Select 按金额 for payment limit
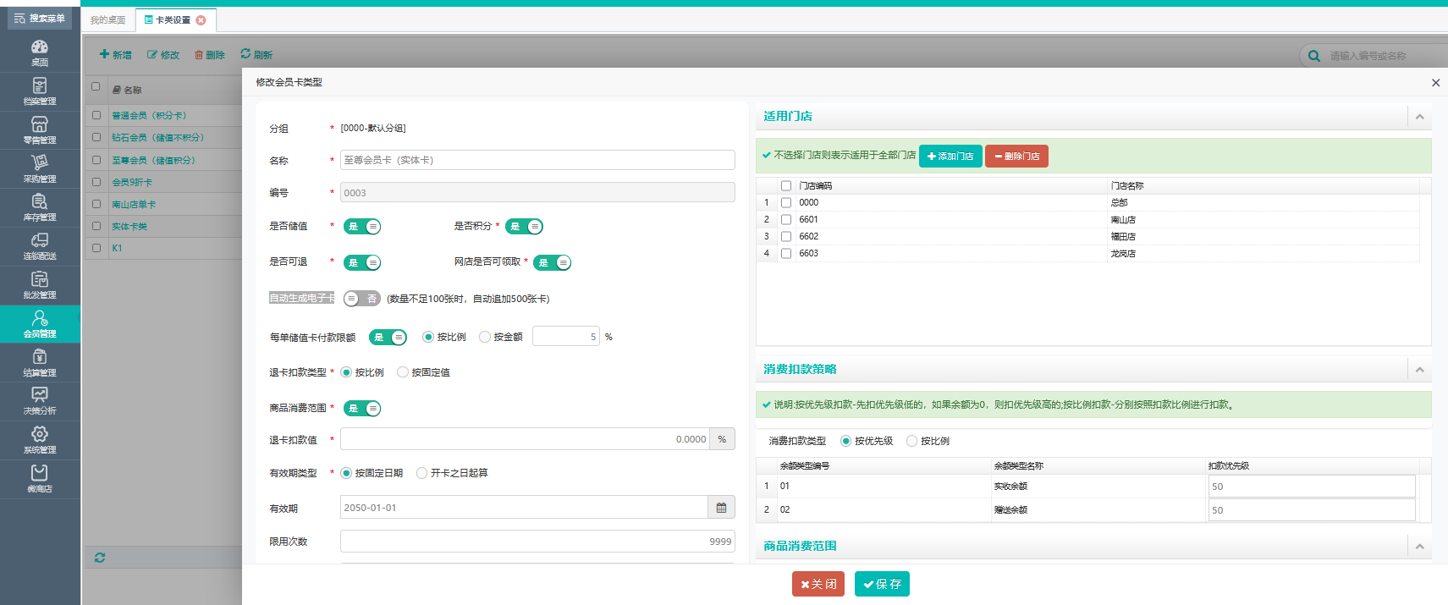This screenshot has height=605, width=1448. (485, 337)
